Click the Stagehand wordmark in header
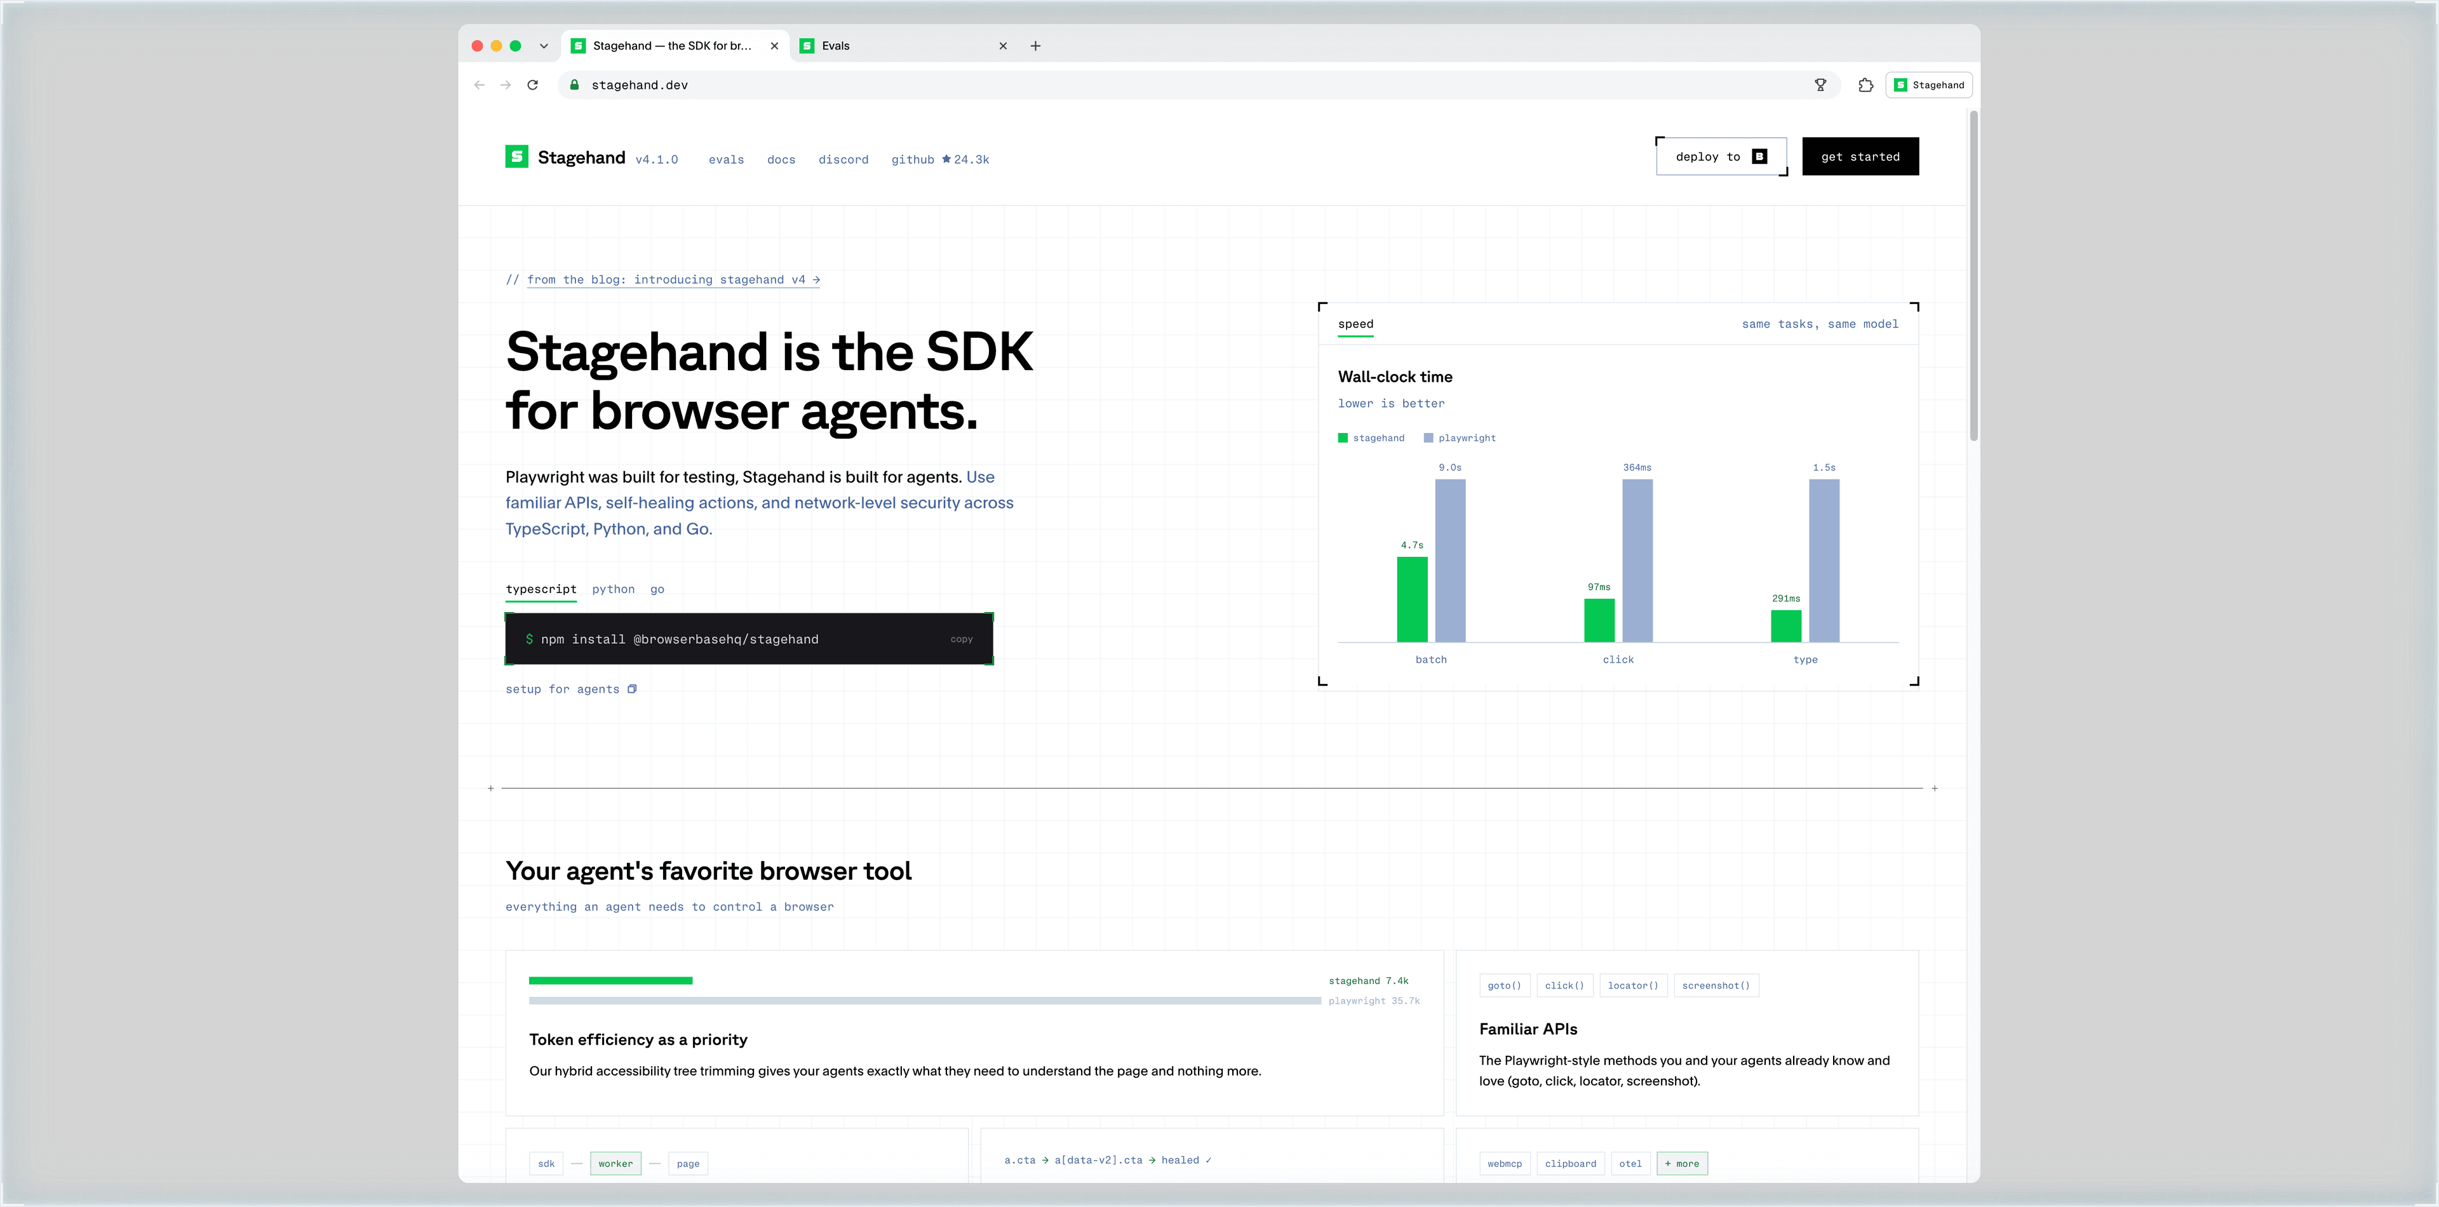 (x=581, y=157)
